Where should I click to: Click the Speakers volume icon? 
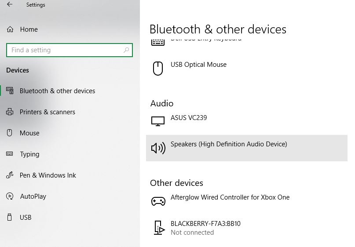click(158, 148)
